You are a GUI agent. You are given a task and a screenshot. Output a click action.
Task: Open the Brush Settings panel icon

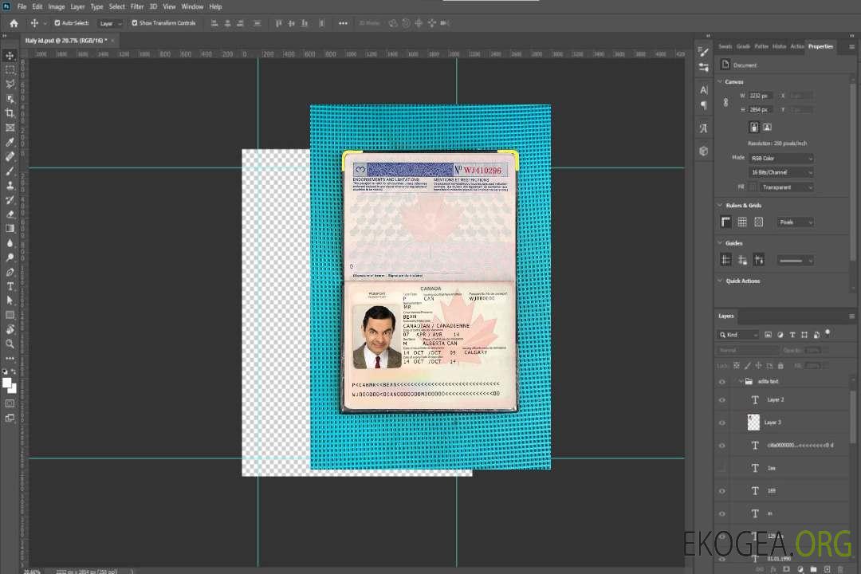pos(703,52)
